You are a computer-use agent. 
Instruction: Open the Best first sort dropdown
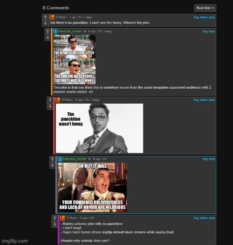[x=205, y=8]
